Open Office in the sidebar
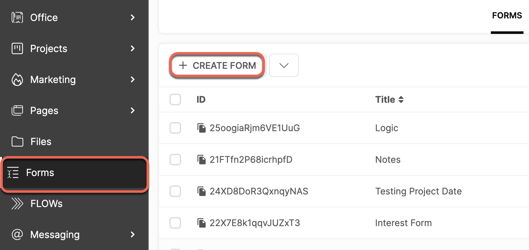The width and height of the screenshot is (529, 250). (74, 17)
